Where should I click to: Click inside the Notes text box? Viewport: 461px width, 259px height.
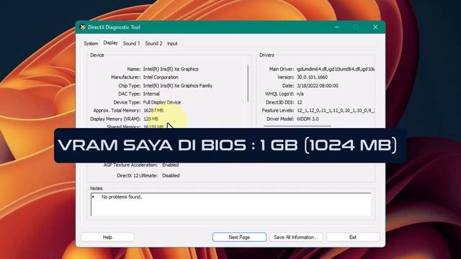(230, 204)
